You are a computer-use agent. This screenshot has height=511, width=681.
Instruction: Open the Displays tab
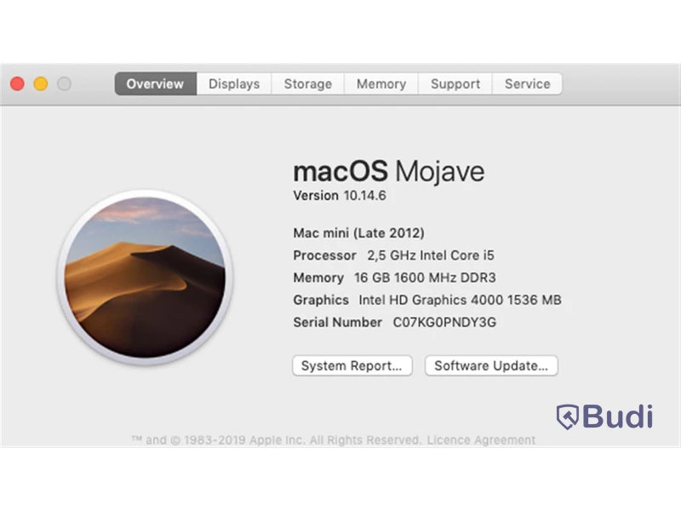pos(234,83)
